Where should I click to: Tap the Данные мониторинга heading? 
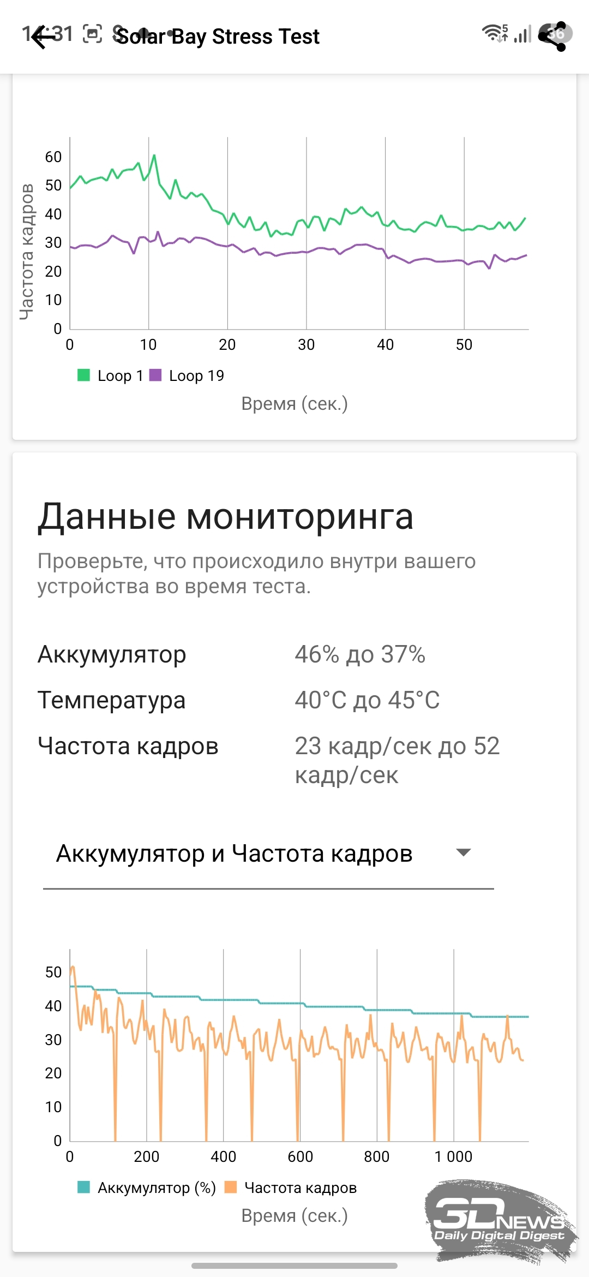point(225,516)
